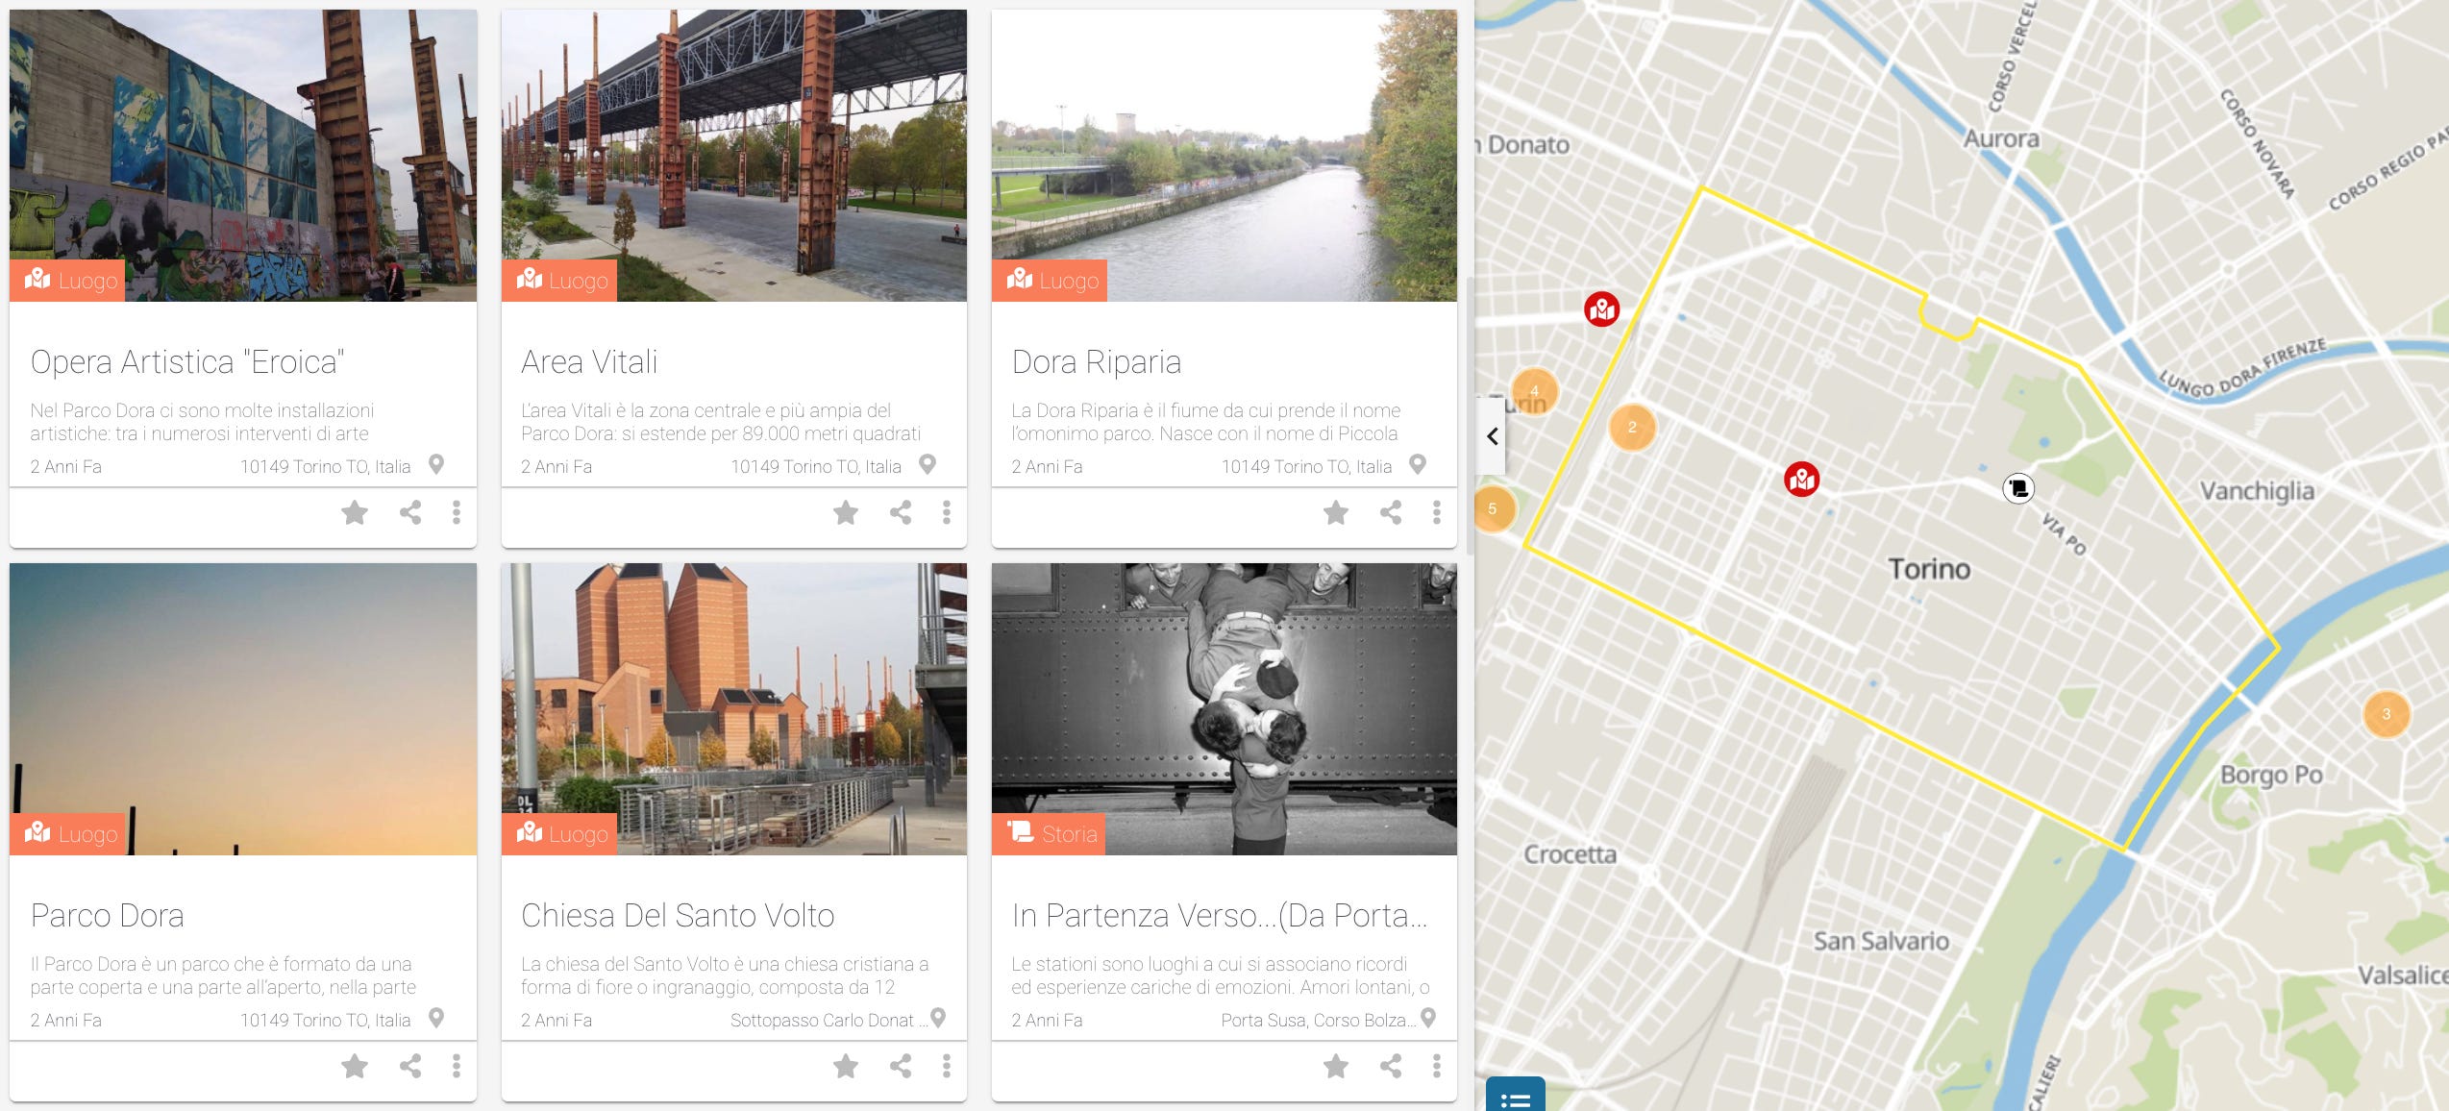The image size is (2449, 1111).
Task: Click the Storia badge on train photo
Action: pyautogui.click(x=1050, y=833)
